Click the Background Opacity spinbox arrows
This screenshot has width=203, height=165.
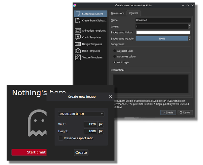(189, 39)
